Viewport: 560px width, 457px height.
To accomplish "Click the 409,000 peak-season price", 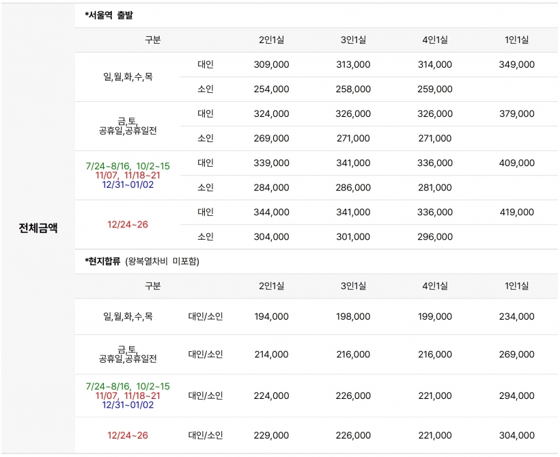I will tap(516, 163).
